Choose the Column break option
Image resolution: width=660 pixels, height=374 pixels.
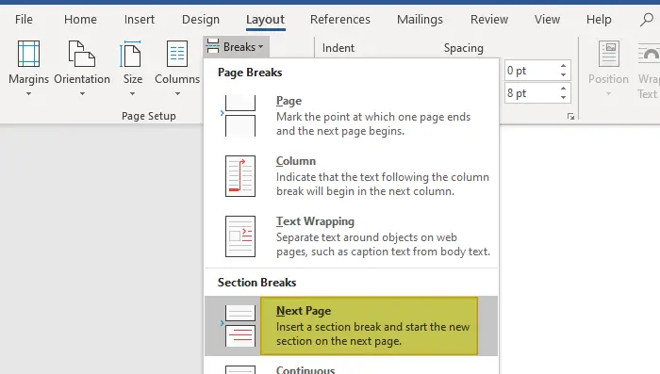[x=351, y=176]
